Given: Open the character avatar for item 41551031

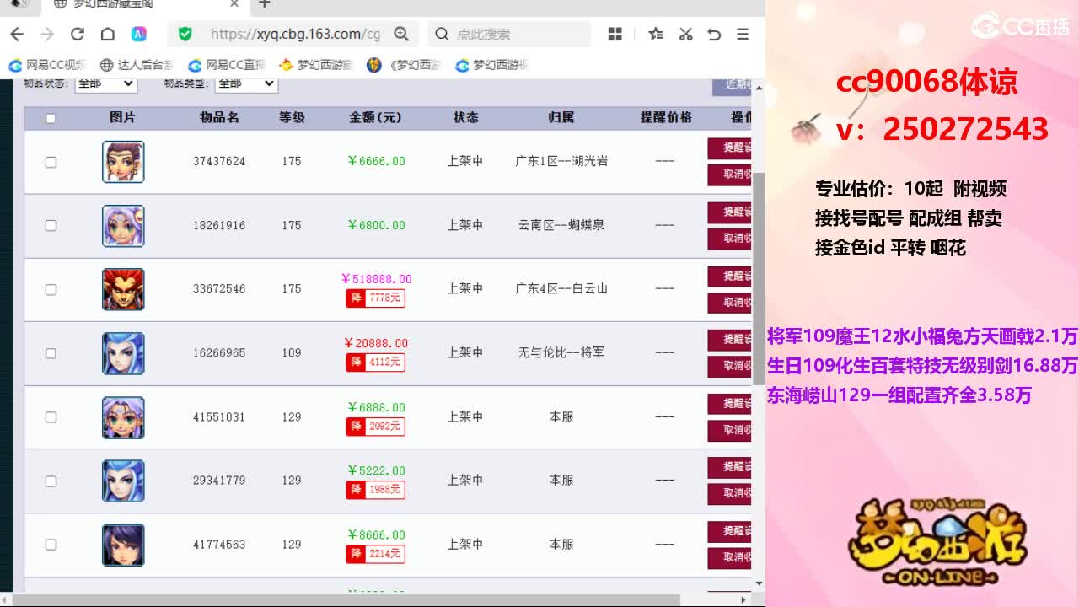Looking at the screenshot, I should click(123, 417).
